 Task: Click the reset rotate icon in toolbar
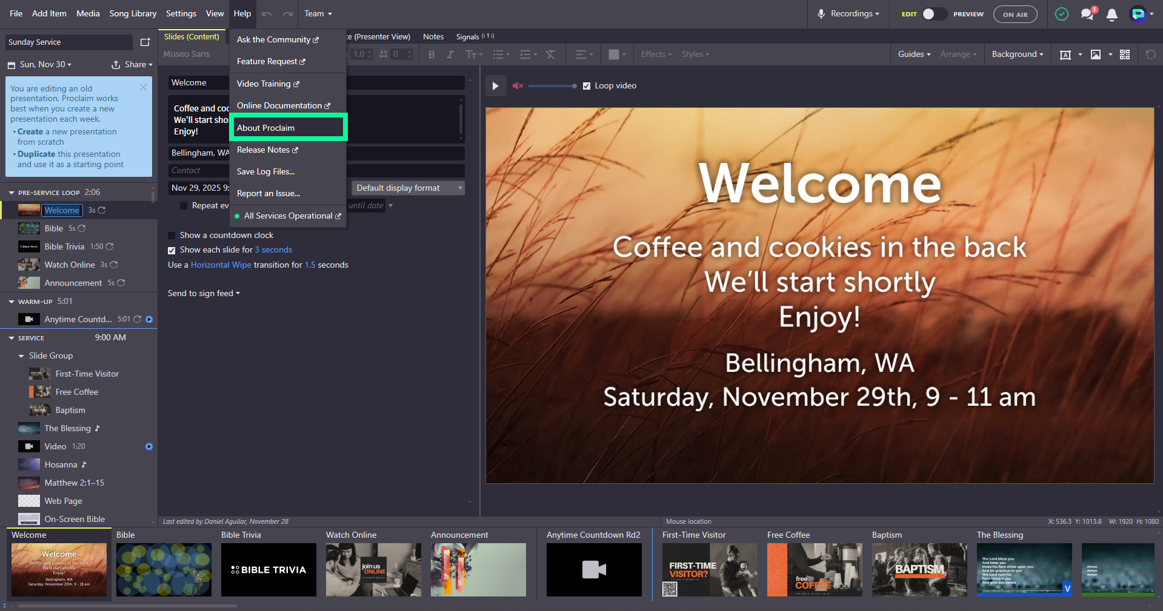[1150, 54]
